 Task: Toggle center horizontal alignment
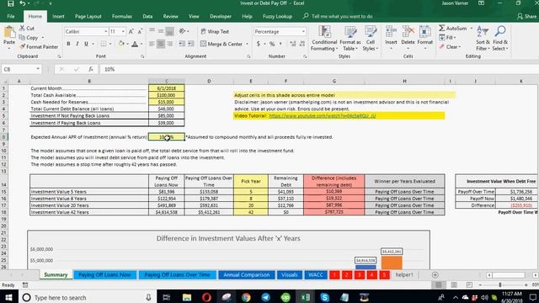tap(161, 44)
